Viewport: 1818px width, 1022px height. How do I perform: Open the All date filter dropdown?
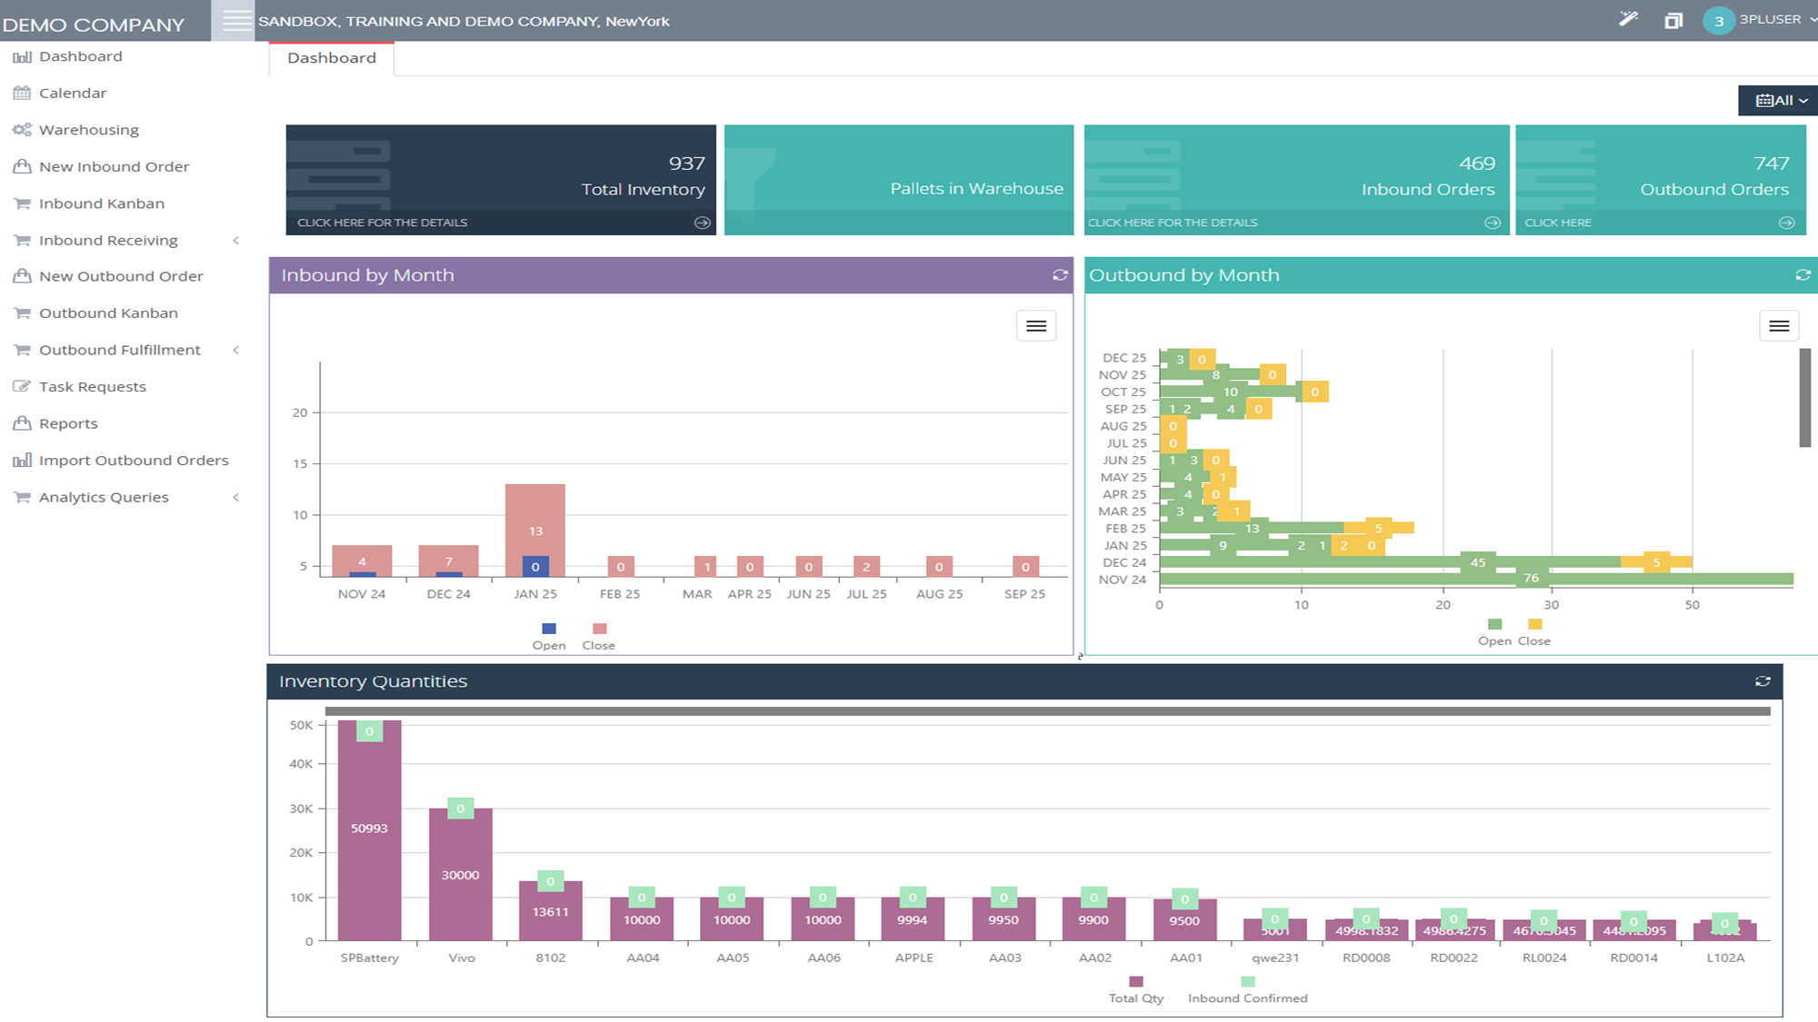click(1780, 100)
